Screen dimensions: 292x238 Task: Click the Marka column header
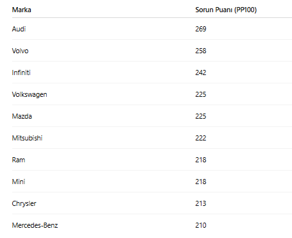[x=21, y=10]
